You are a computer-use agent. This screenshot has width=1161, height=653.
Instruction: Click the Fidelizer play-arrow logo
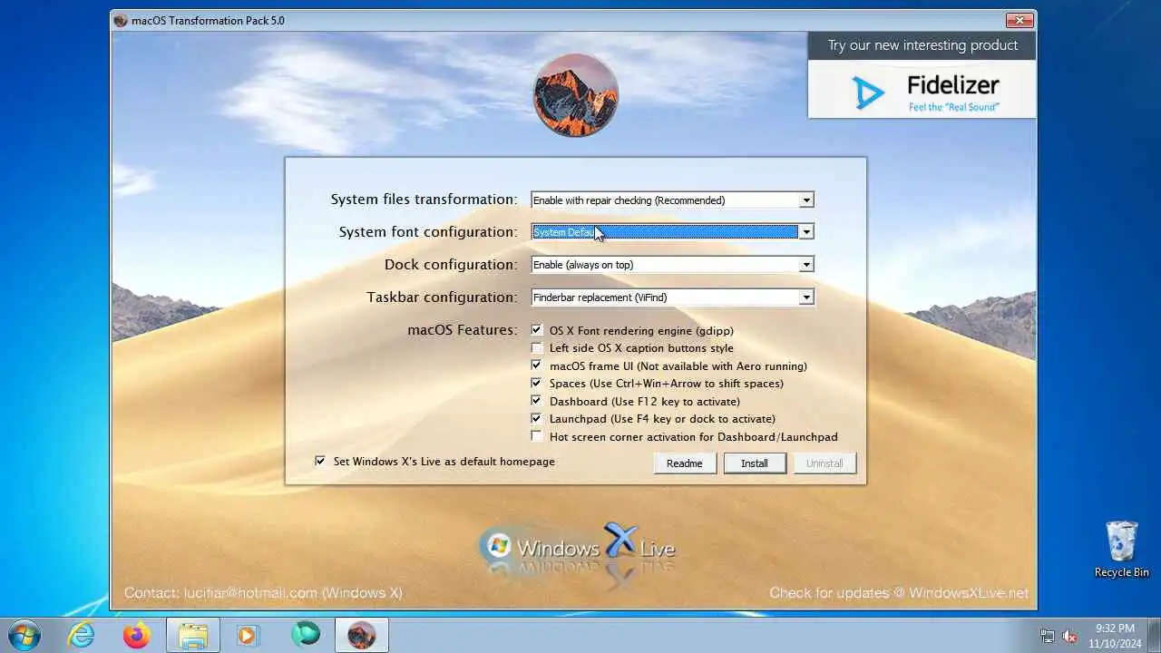coord(868,93)
